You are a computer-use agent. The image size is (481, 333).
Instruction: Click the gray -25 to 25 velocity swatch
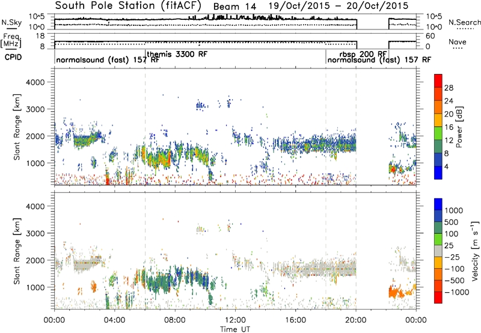[x=438, y=251]
